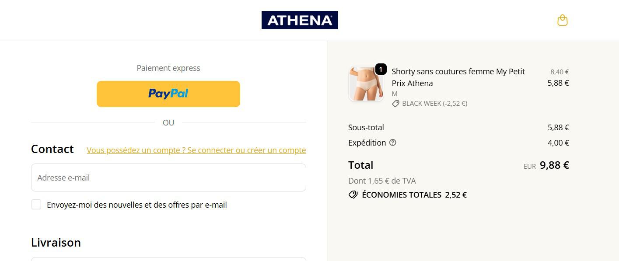The image size is (619, 261).
Task: Click the field under the Livraison section
Action: tap(168, 259)
